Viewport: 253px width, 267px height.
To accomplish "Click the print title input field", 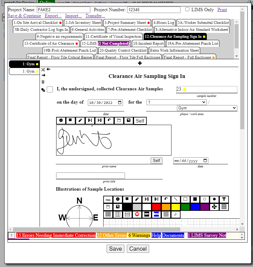I will coord(90,175).
